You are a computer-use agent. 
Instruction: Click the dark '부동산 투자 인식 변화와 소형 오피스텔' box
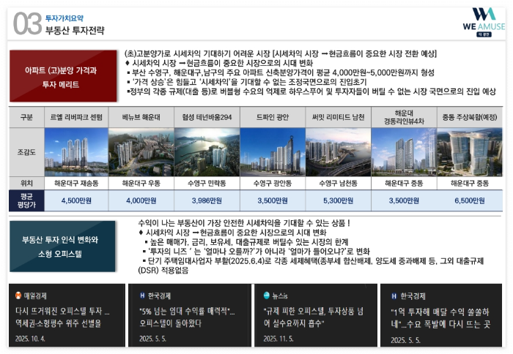point(62,246)
